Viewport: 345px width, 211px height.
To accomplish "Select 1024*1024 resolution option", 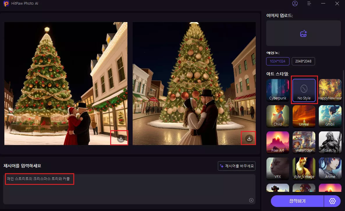I will tap(278, 61).
